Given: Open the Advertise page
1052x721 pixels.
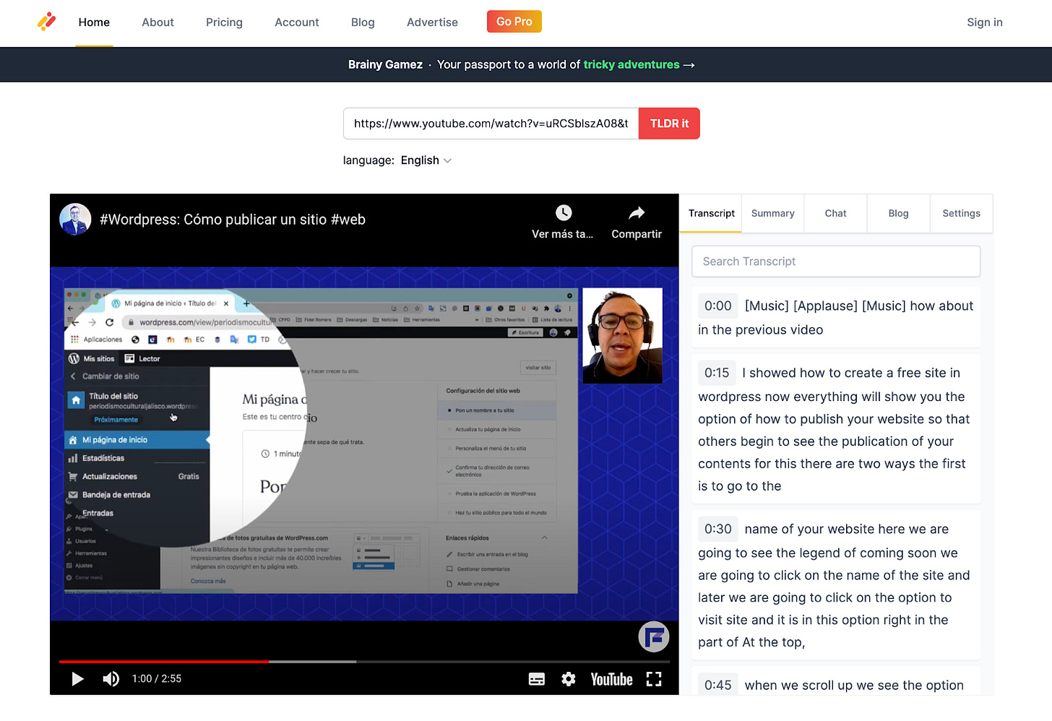Looking at the screenshot, I should [432, 22].
